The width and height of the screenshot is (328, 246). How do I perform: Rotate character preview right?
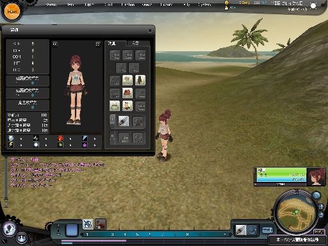(x=98, y=44)
